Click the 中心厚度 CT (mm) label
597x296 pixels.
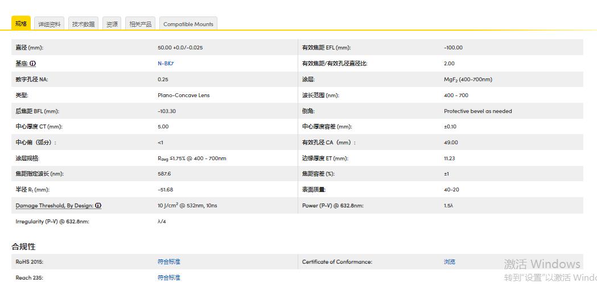pos(39,127)
